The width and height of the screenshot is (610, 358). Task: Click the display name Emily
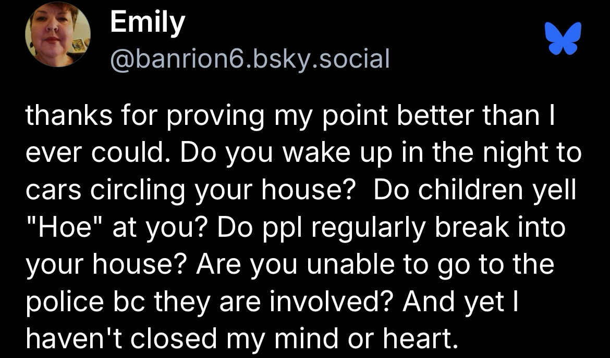click(x=148, y=23)
